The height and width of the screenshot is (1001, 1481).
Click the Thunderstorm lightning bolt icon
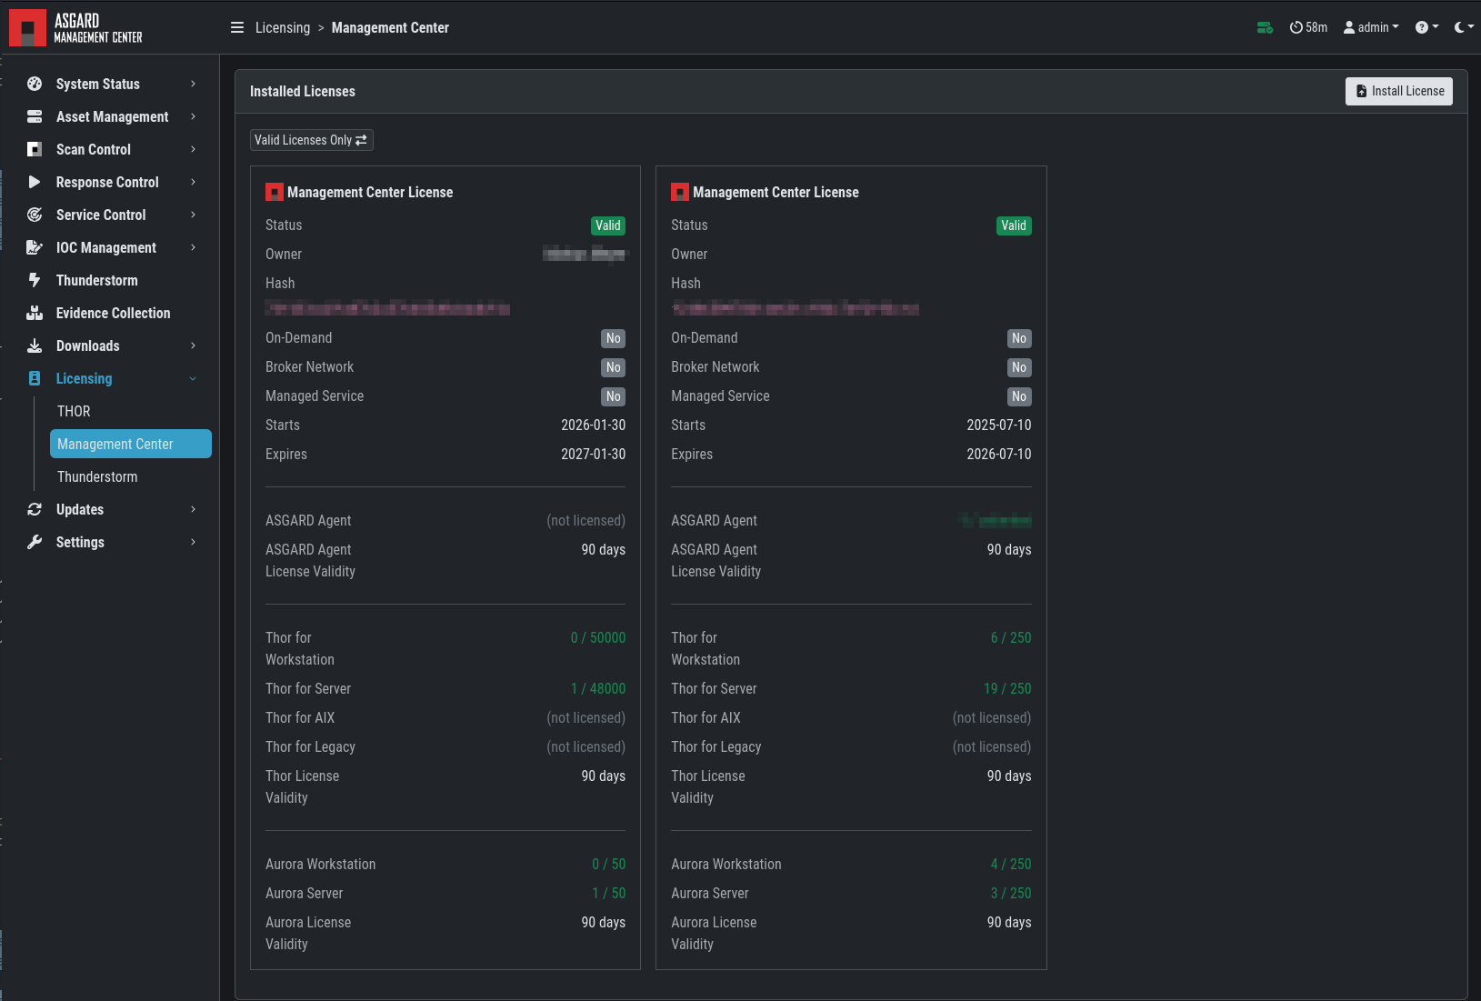coord(35,280)
